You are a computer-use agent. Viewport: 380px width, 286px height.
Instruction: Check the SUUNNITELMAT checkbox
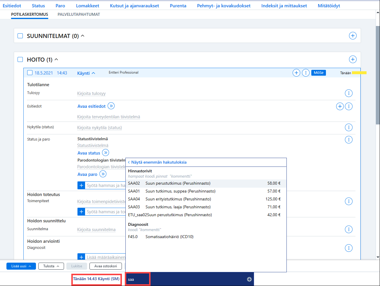[20, 36]
